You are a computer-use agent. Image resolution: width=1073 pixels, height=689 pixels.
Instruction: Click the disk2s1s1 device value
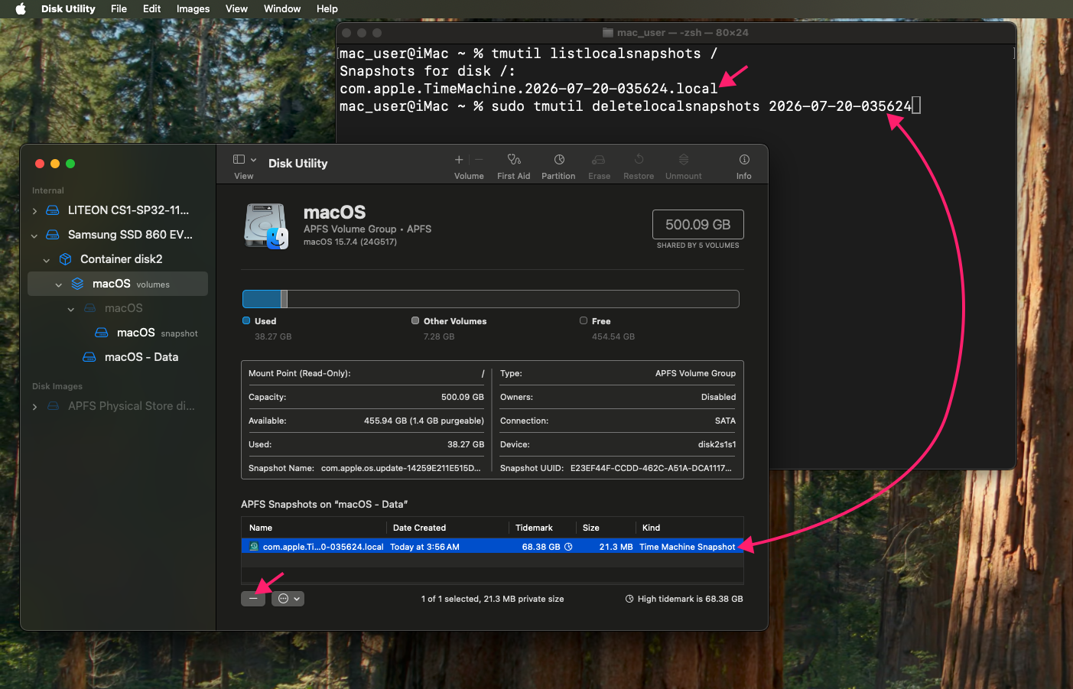[717, 444]
